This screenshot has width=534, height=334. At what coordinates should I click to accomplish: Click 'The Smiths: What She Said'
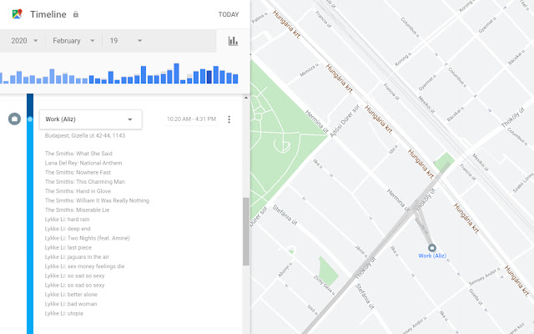78,154
